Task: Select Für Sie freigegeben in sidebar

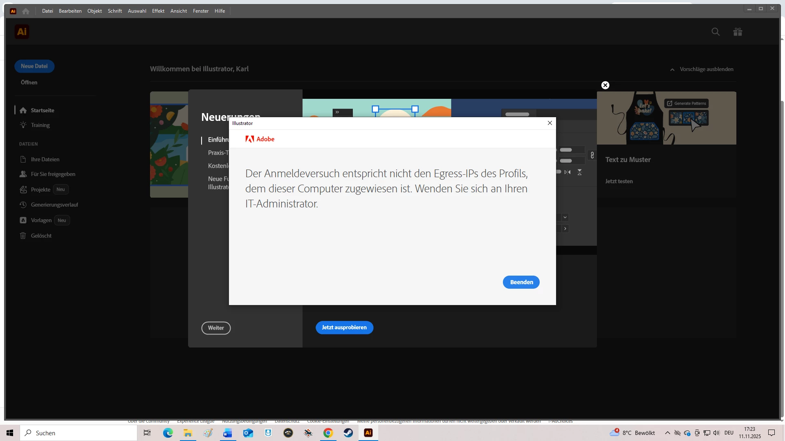Action: coord(53,174)
